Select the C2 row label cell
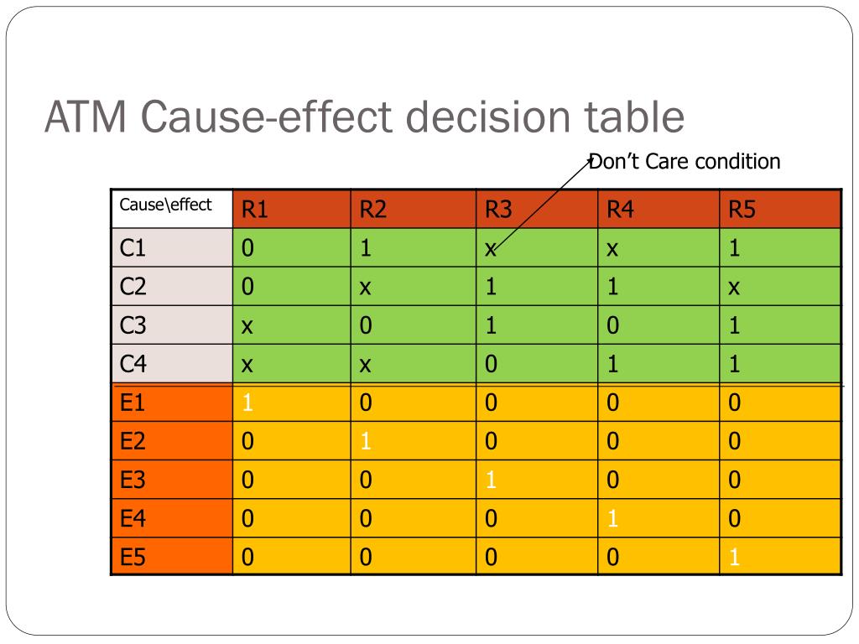859x644 pixels. (172, 287)
